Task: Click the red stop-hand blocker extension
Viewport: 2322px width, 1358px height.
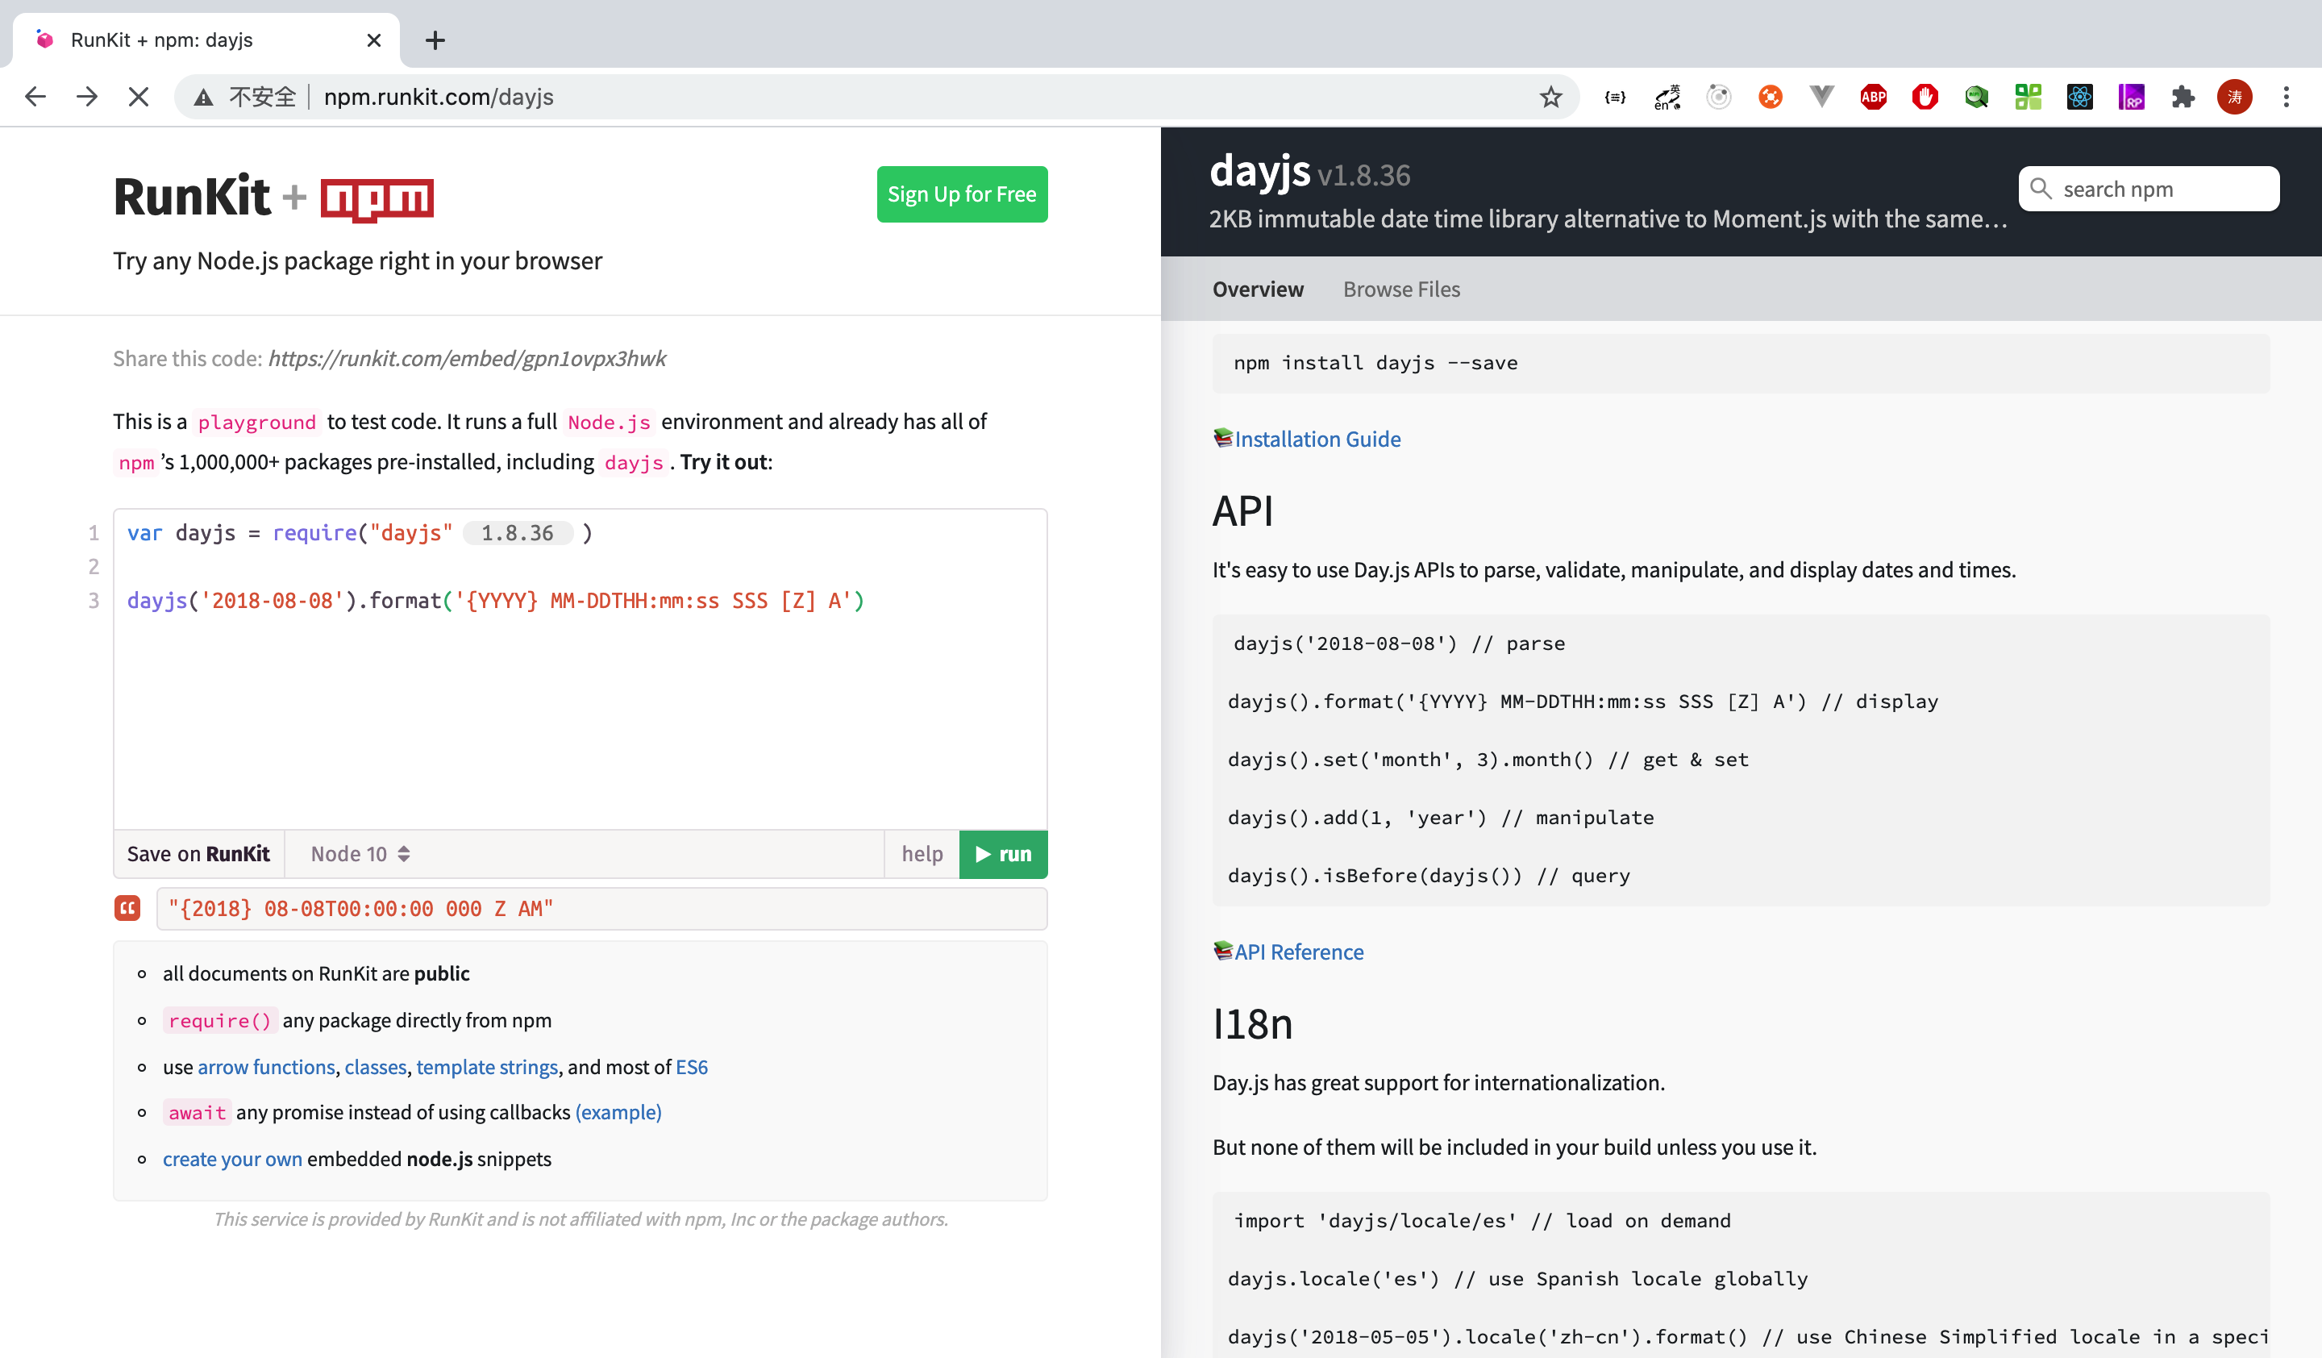Action: [1924, 97]
